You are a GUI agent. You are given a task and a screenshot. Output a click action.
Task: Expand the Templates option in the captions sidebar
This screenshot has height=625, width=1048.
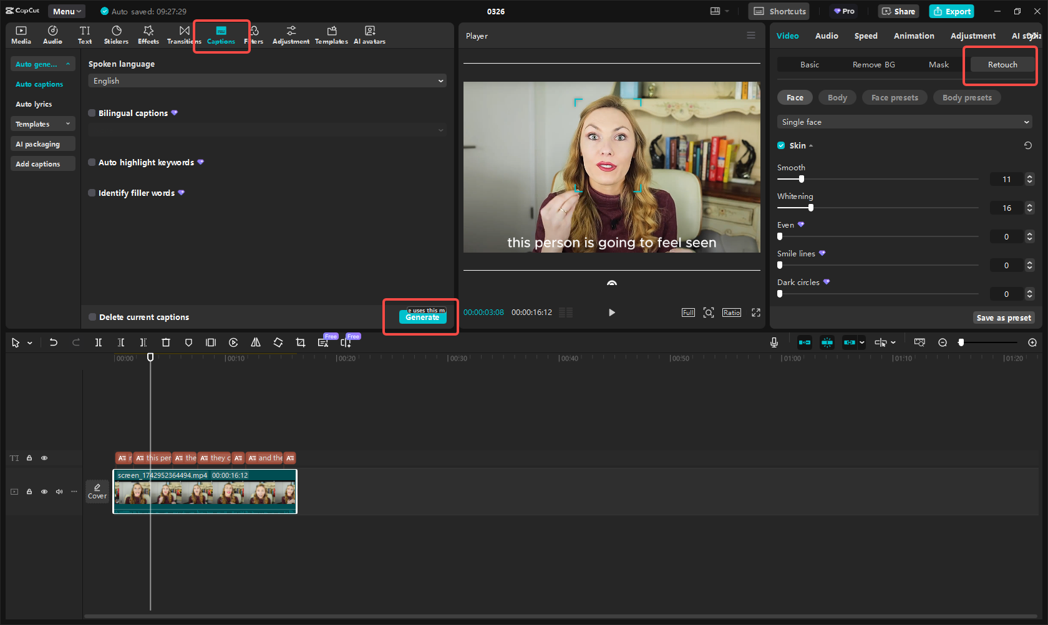coord(42,124)
